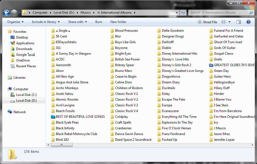Expand the arrow after the Musics breadcrumb
This screenshot has height=164, width=257.
[94, 13]
